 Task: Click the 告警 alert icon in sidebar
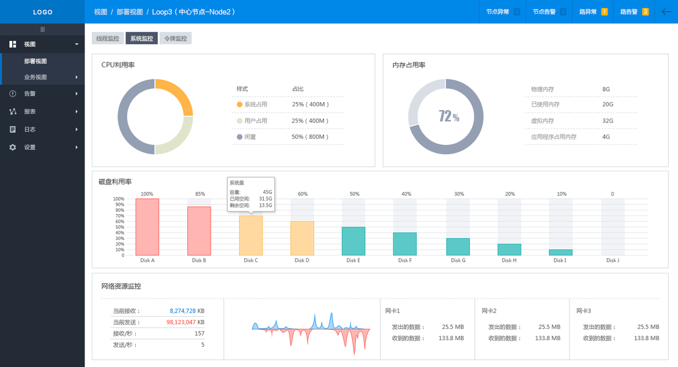pyautogui.click(x=12, y=94)
